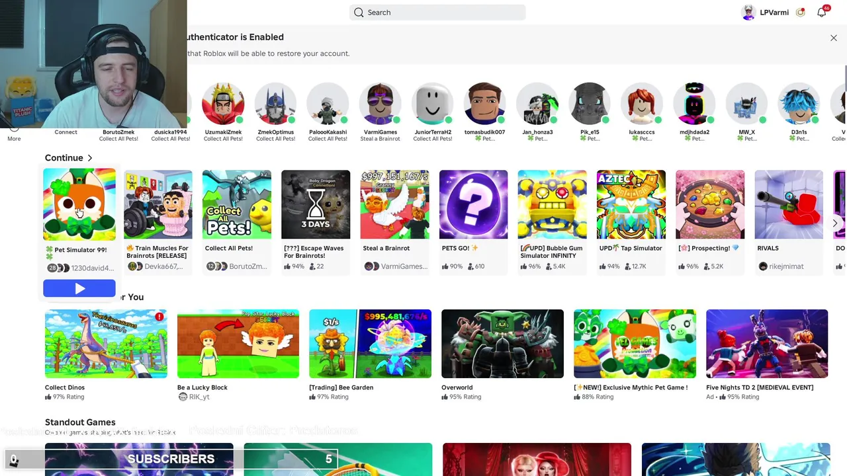Click the Connect label

pyautogui.click(x=66, y=132)
